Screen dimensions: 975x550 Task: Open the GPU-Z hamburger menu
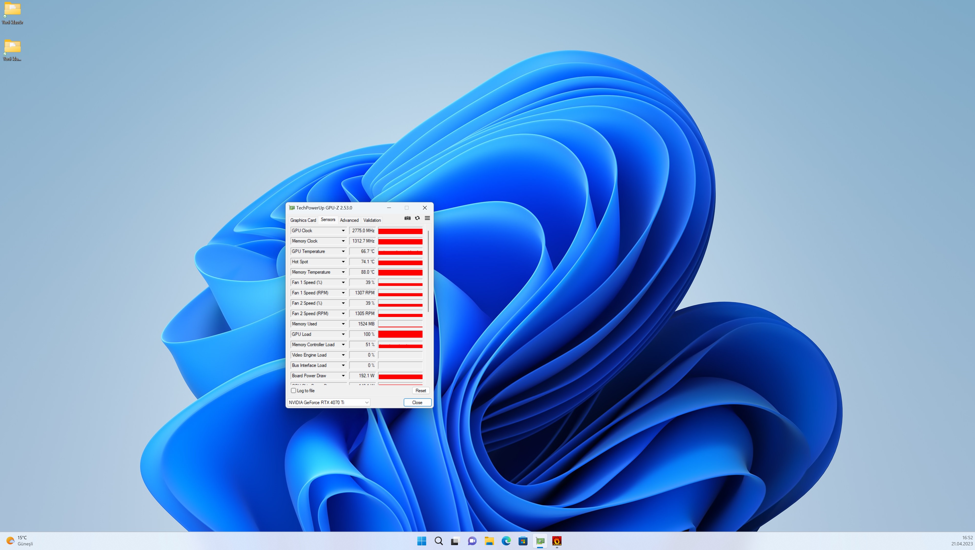(x=427, y=218)
